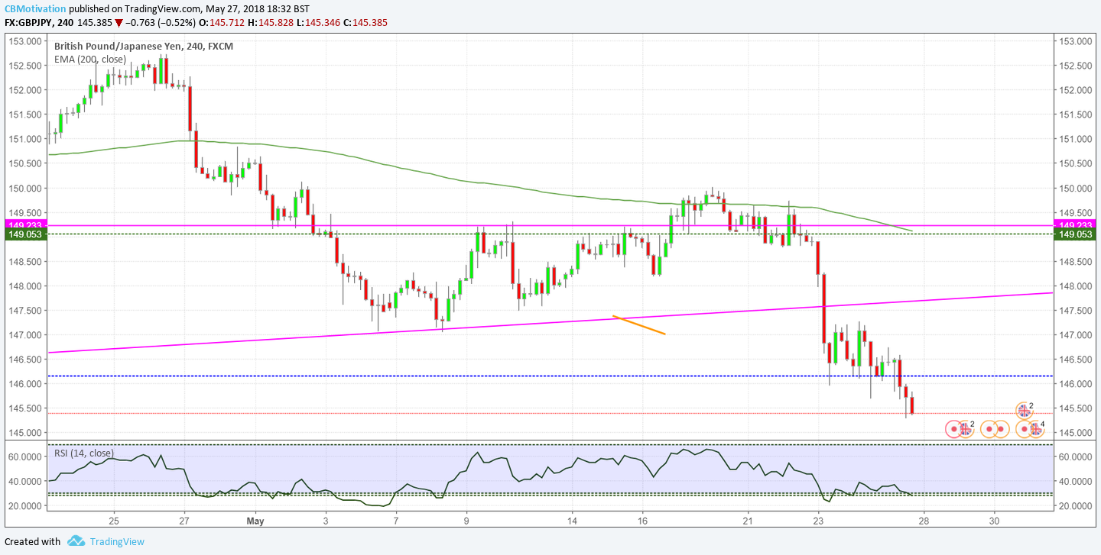The image size is (1101, 555).
Task: Click the low price value L:145.346
Action: click(320, 23)
